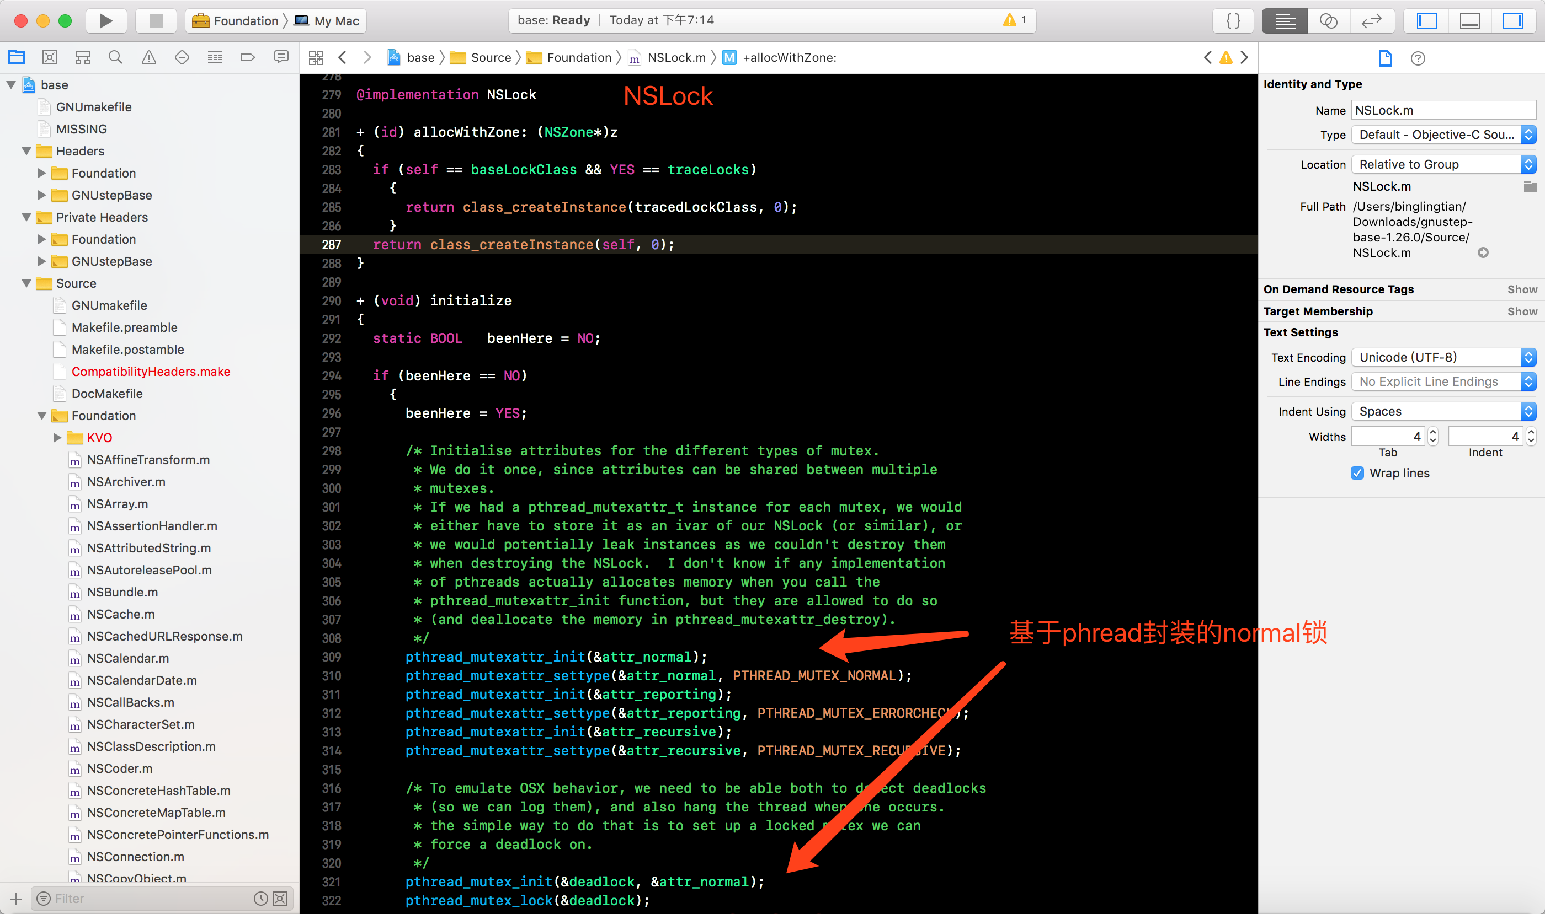Add new file with plus button

[16, 899]
